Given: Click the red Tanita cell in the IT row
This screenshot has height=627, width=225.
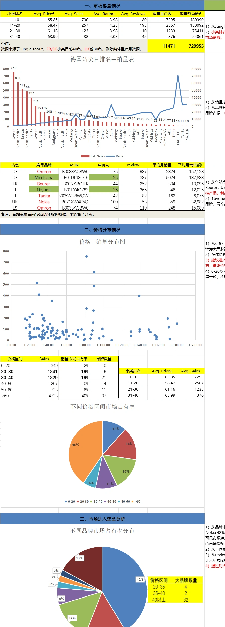Looking at the screenshot, I should click(x=44, y=196).
